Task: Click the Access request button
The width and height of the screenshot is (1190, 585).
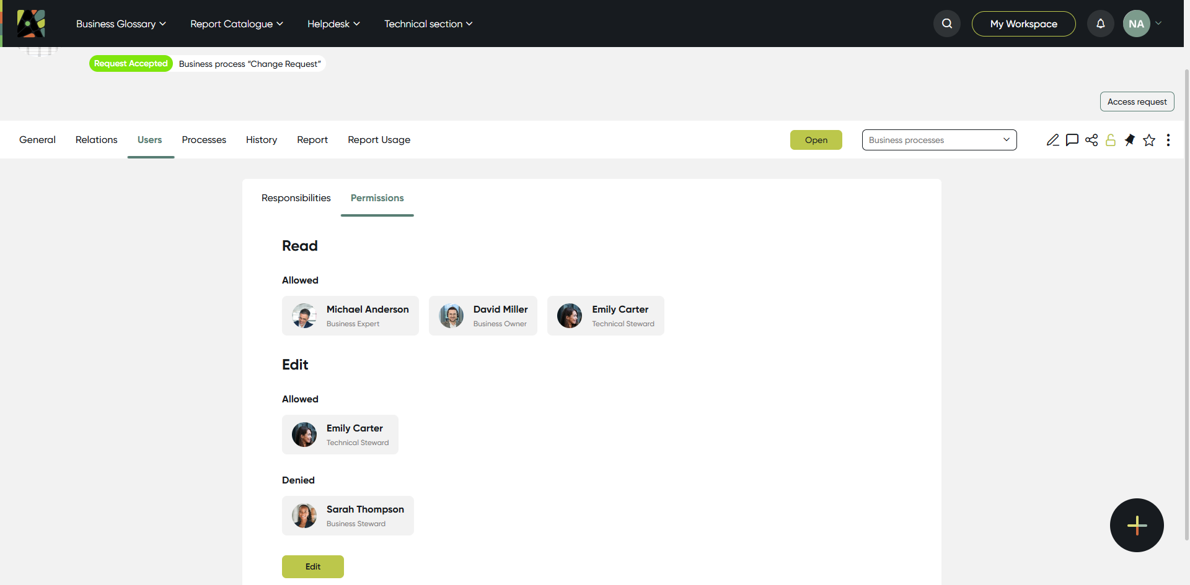Action: (x=1137, y=102)
